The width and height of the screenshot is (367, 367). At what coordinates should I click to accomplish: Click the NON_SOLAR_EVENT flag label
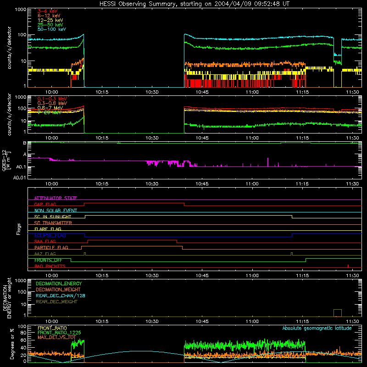coord(56,211)
